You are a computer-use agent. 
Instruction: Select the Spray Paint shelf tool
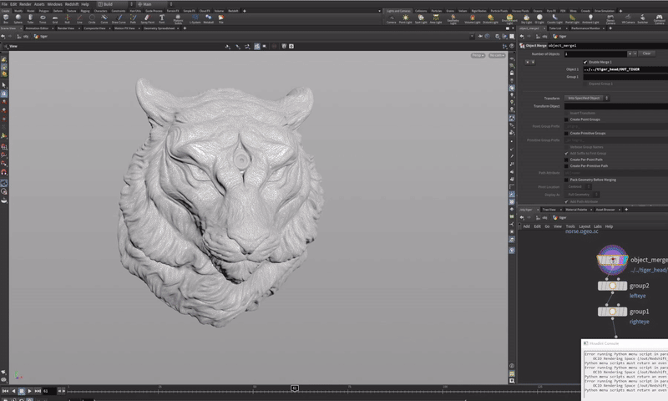pos(148,18)
